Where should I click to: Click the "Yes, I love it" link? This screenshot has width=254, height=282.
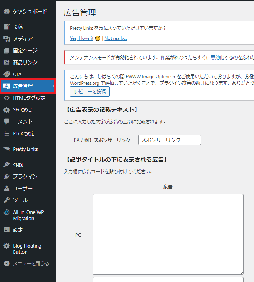click(x=82, y=38)
